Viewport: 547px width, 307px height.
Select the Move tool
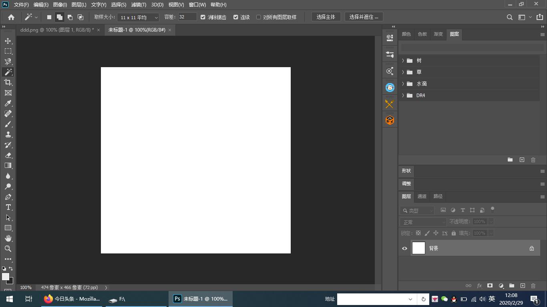pyautogui.click(x=8, y=41)
